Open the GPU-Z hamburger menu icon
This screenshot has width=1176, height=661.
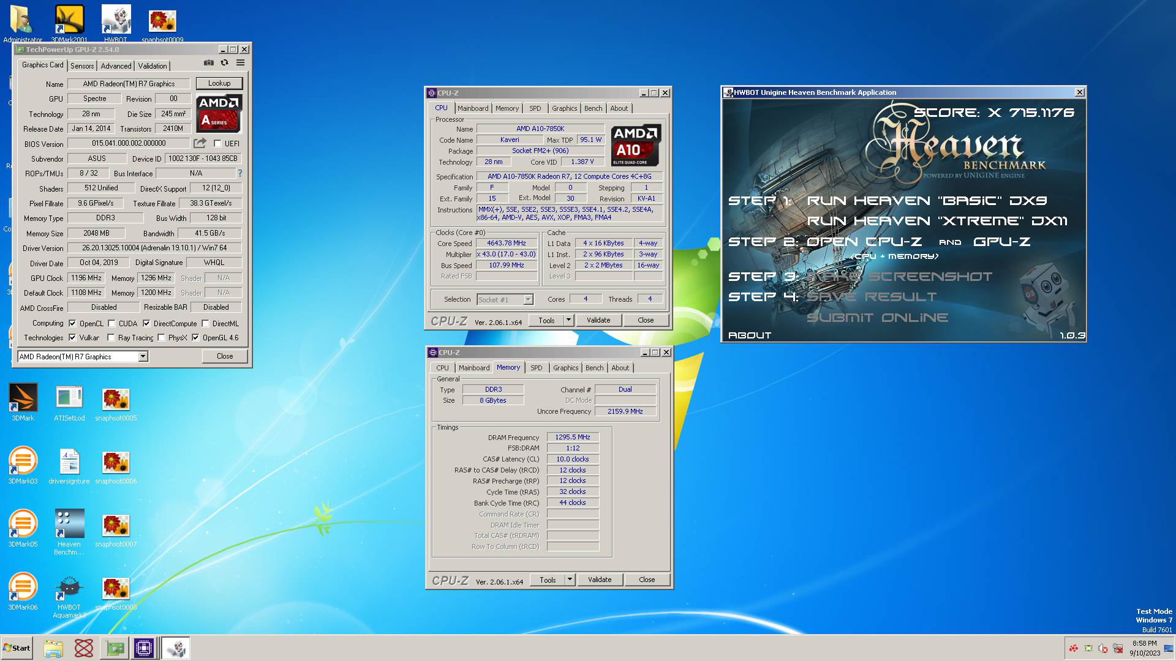[x=241, y=63]
